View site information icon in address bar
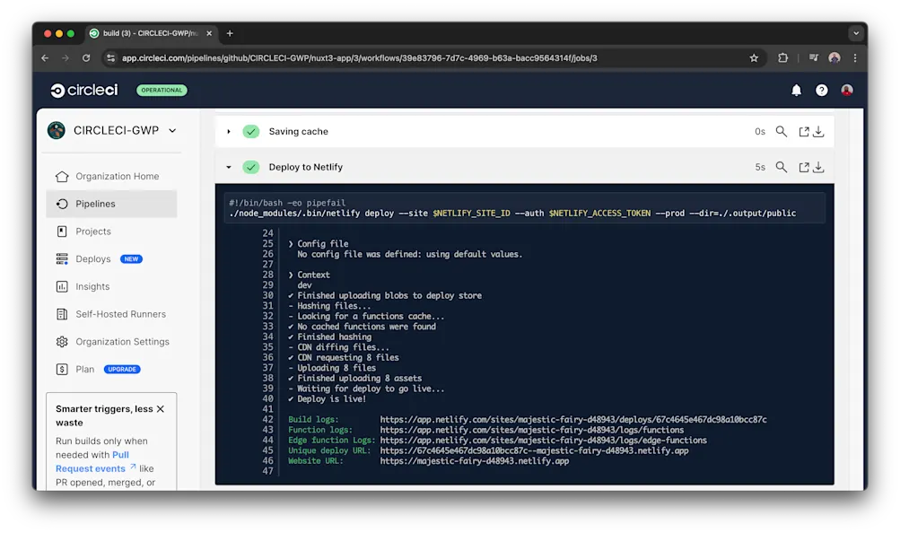Image resolution: width=900 pixels, height=533 pixels. [110, 58]
